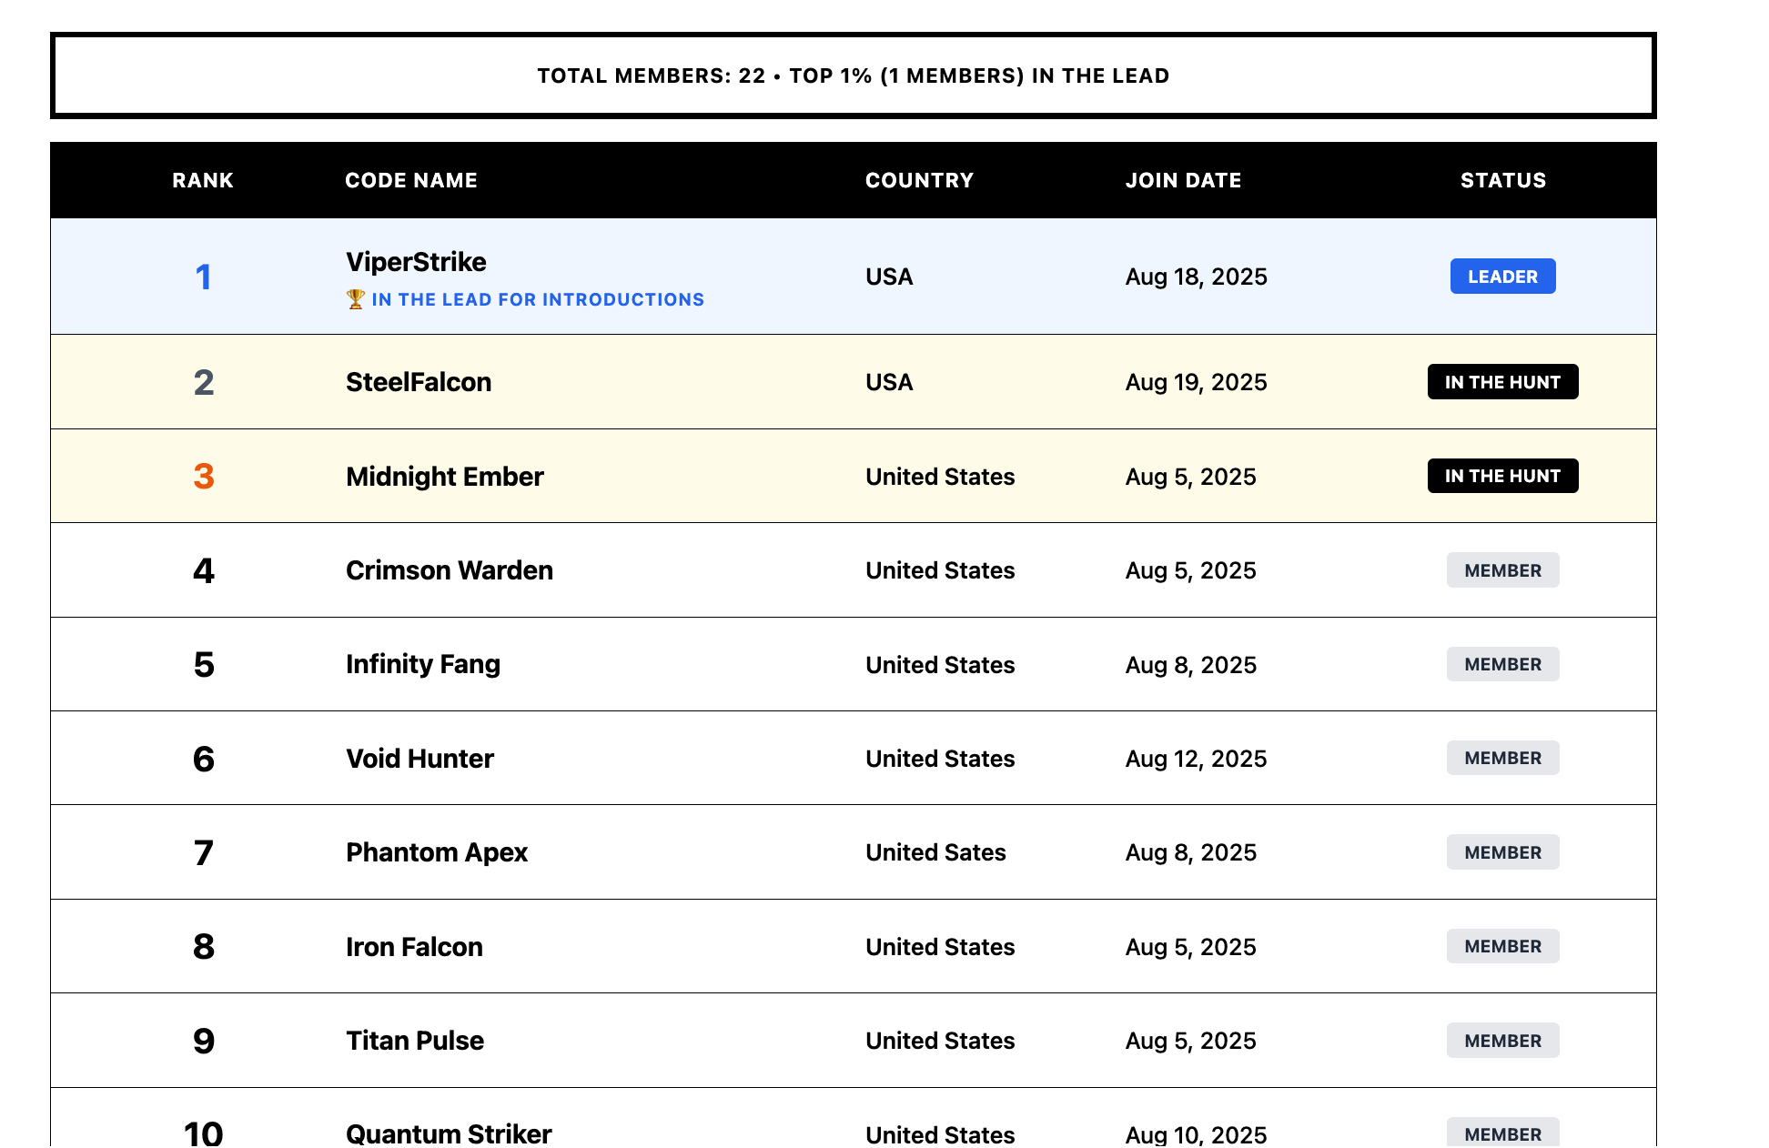Click Crimson Warden's MEMBER badge
Viewport: 1769px width, 1148px height.
[x=1501, y=570]
